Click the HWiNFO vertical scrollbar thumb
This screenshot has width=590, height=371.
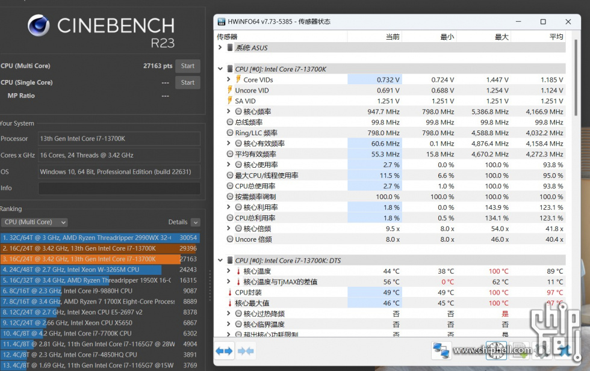[x=576, y=77]
